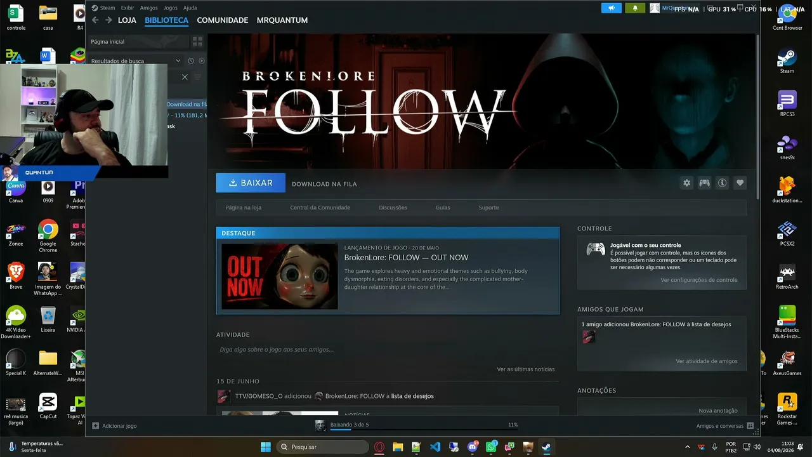812x457 pixels.
Task: Open WhatsApp from the taskbar
Action: [x=492, y=447]
